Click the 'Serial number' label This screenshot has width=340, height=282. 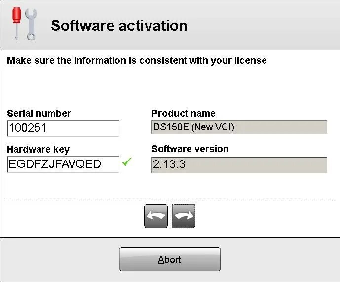point(39,113)
